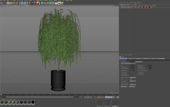This screenshot has width=170, height=107.
Task: Open the viewport Options menu
Action: [x=15, y=6]
